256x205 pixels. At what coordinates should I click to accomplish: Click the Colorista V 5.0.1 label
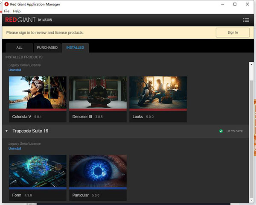[x=27, y=117]
